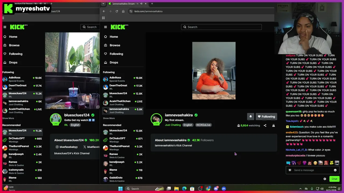344x193 pixels.
Task: Open iamnevaehakira in left window Following list
Action: (x=22, y=103)
